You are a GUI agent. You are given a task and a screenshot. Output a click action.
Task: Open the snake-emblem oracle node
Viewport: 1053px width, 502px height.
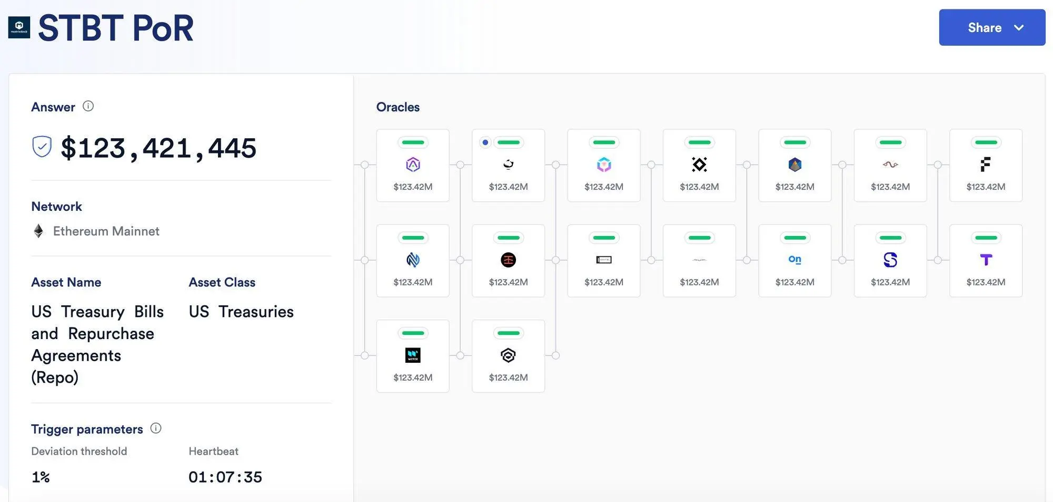[890, 163]
